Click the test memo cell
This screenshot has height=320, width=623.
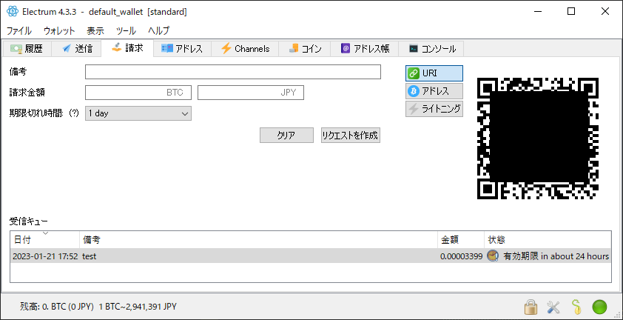click(x=258, y=256)
